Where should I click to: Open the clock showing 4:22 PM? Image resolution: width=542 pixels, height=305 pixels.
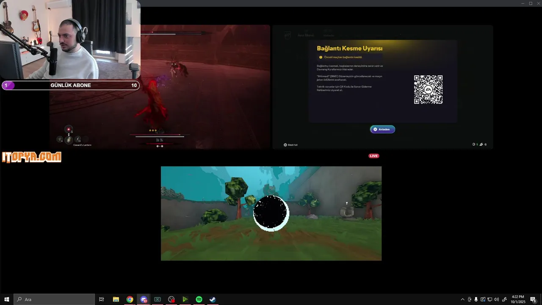click(518, 299)
